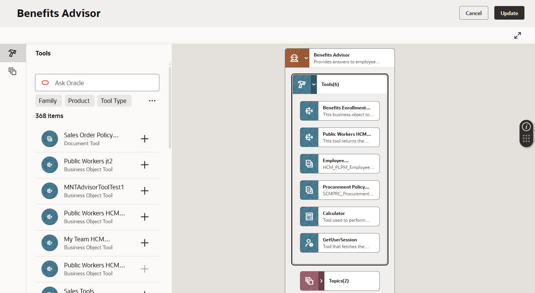
Task: Click GetUserSession user clock icon
Action: coord(309,243)
